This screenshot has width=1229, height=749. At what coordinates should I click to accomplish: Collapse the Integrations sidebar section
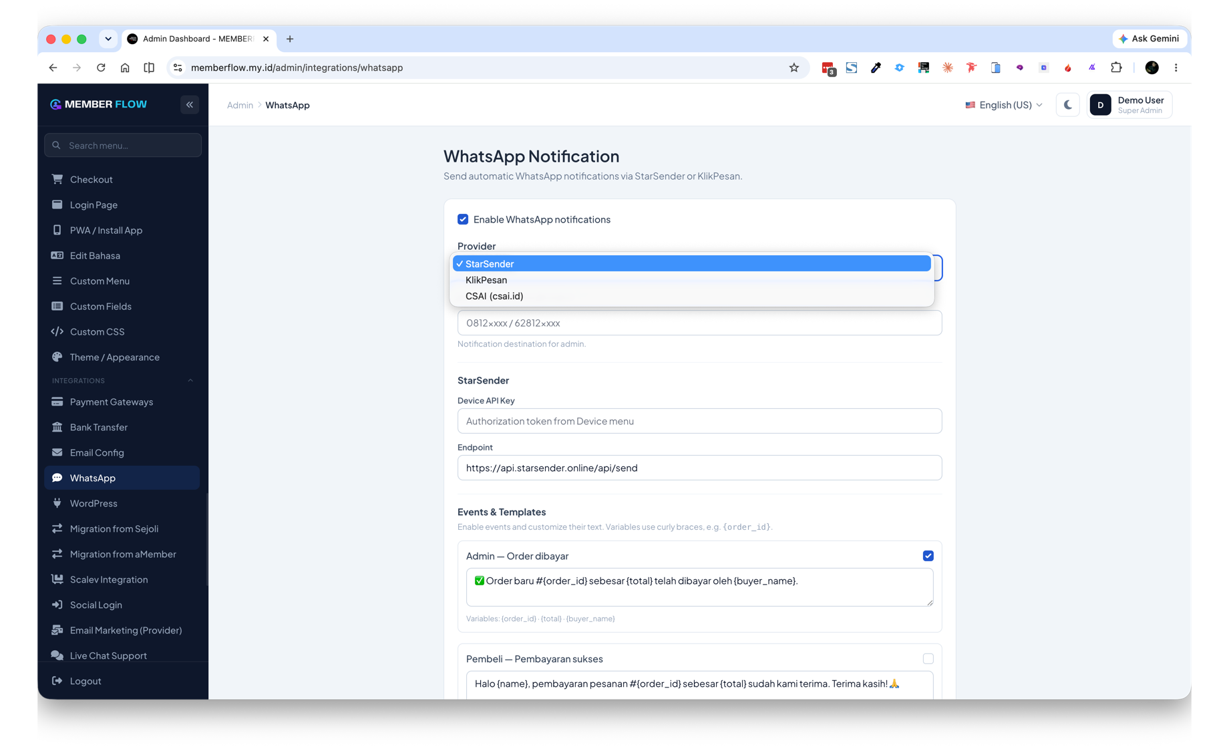(x=190, y=381)
